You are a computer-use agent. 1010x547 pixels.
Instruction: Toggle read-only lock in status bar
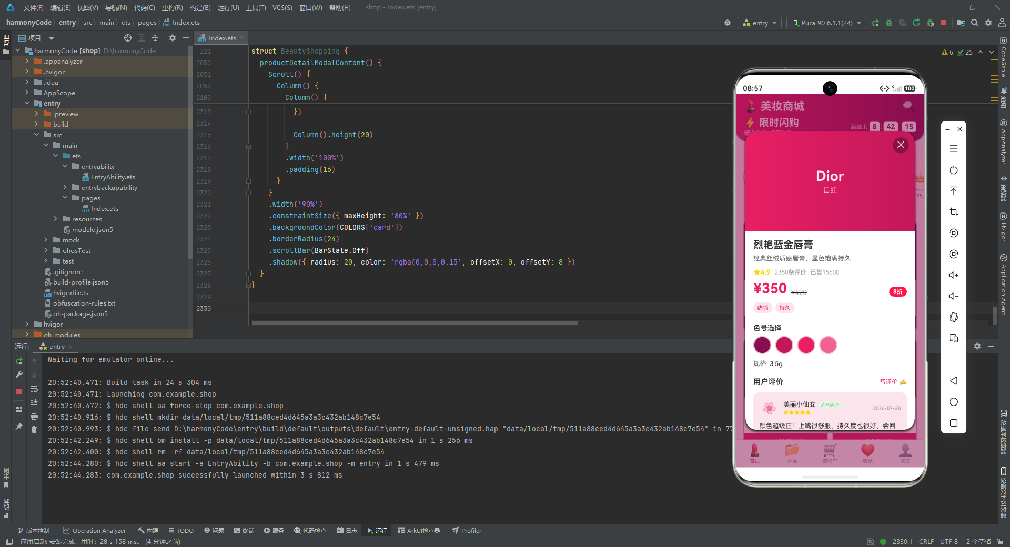999,541
